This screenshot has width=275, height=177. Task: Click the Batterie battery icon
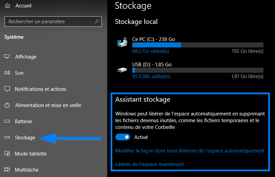coord(7,121)
